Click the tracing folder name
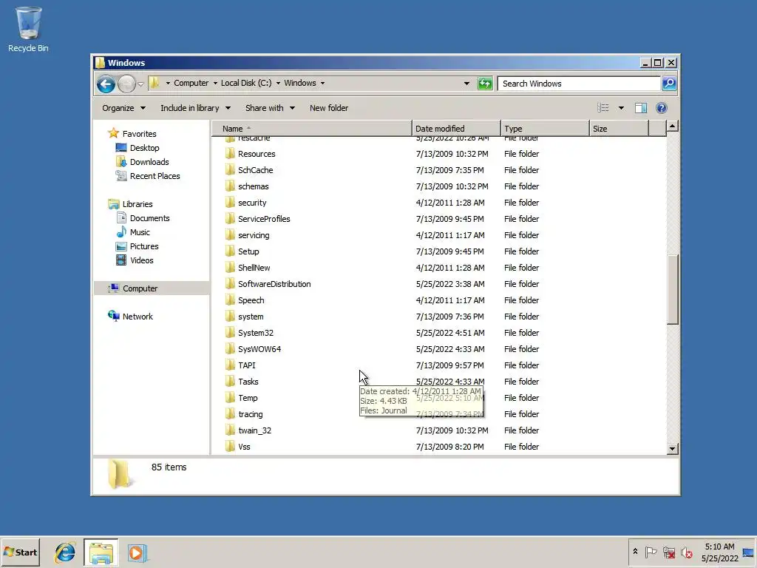This screenshot has height=568, width=757. (x=250, y=414)
